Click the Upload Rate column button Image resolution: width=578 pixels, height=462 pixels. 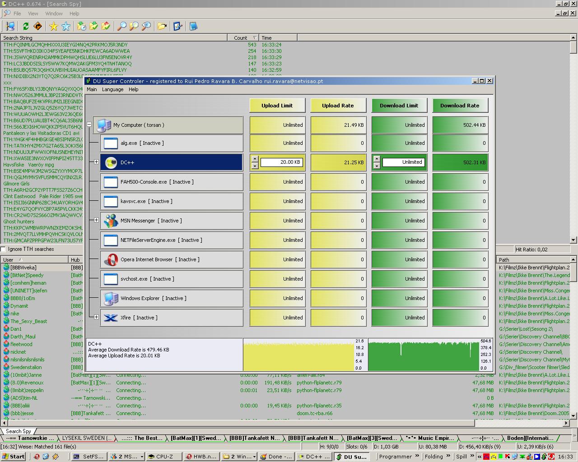click(x=338, y=106)
